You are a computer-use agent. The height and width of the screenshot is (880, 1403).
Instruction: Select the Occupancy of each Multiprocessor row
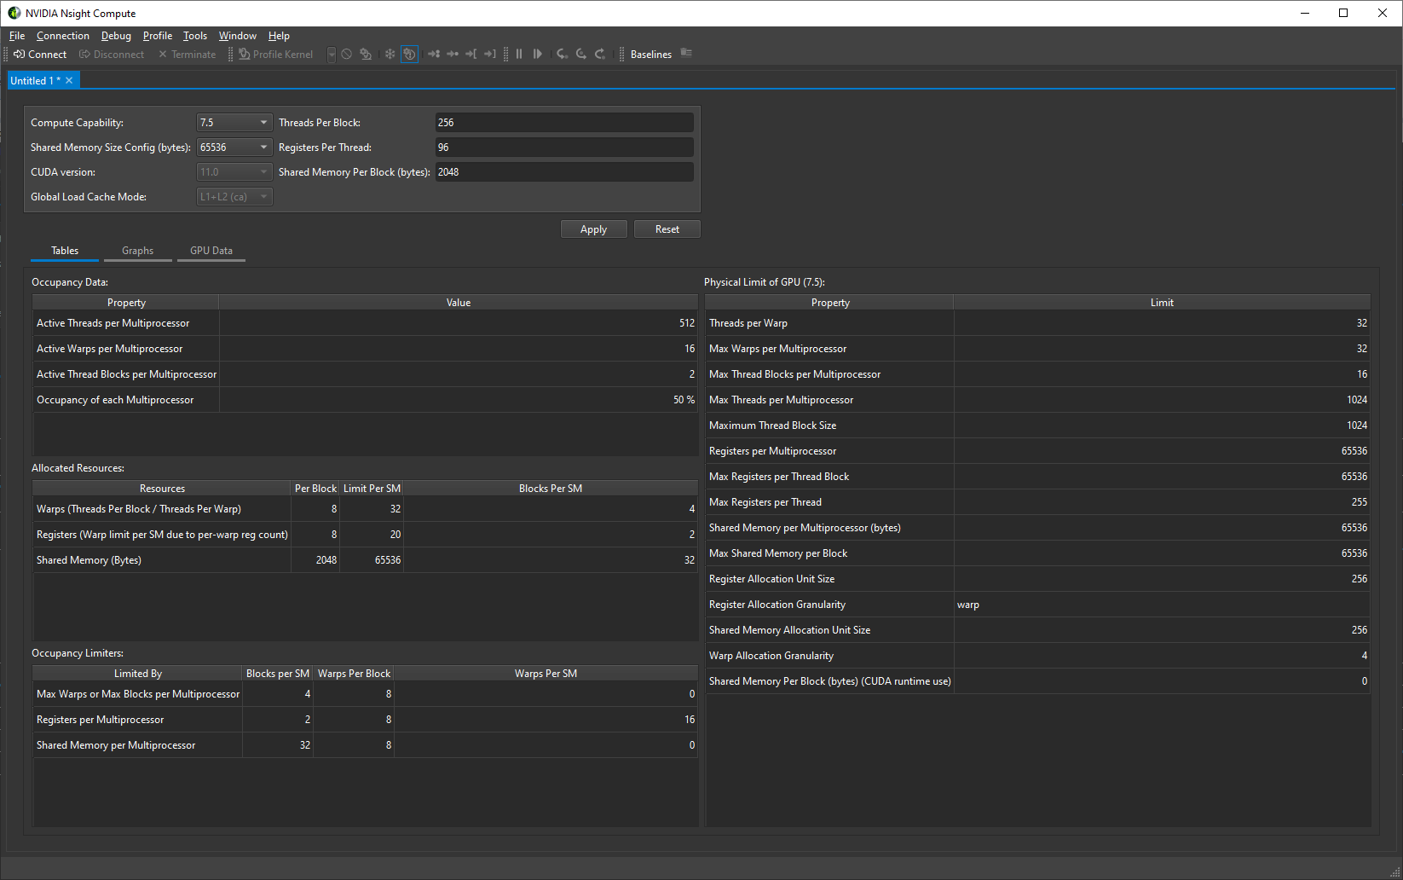(x=365, y=400)
